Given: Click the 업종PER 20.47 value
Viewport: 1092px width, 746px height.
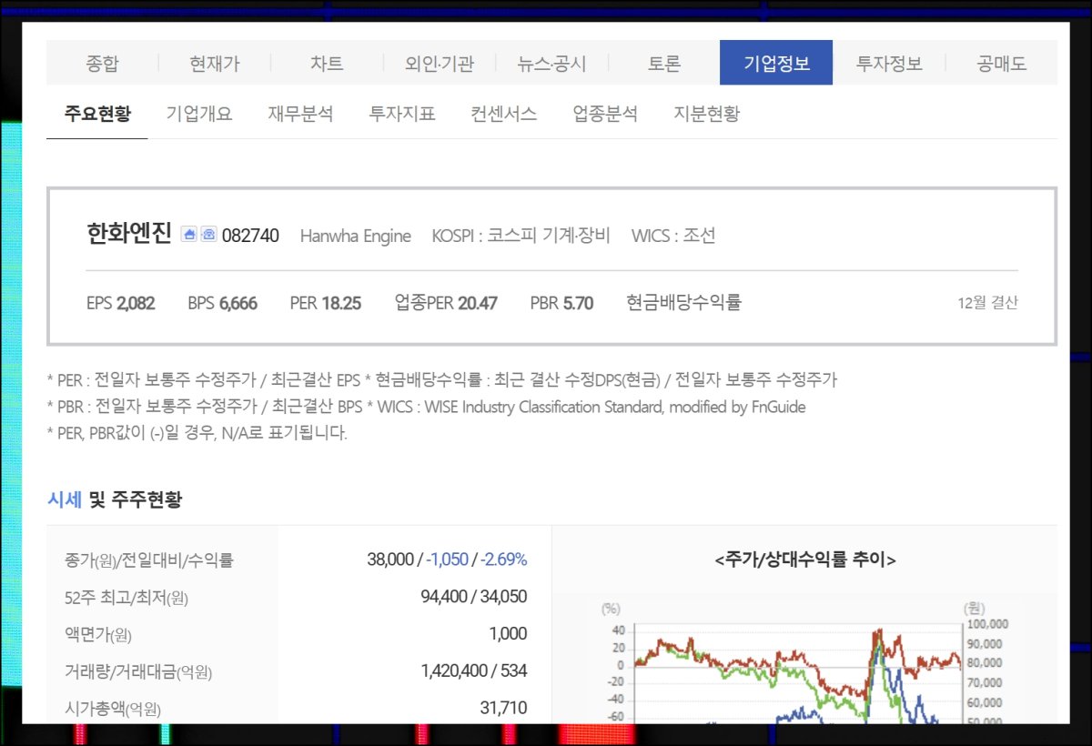Looking at the screenshot, I should click(446, 303).
